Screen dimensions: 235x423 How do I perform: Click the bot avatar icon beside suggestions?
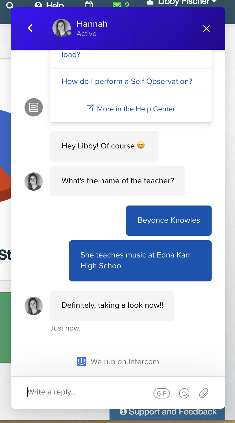(x=34, y=107)
